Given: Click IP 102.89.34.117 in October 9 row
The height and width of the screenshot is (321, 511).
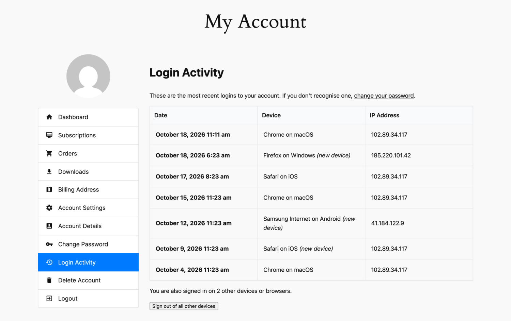Looking at the screenshot, I should coord(389,249).
